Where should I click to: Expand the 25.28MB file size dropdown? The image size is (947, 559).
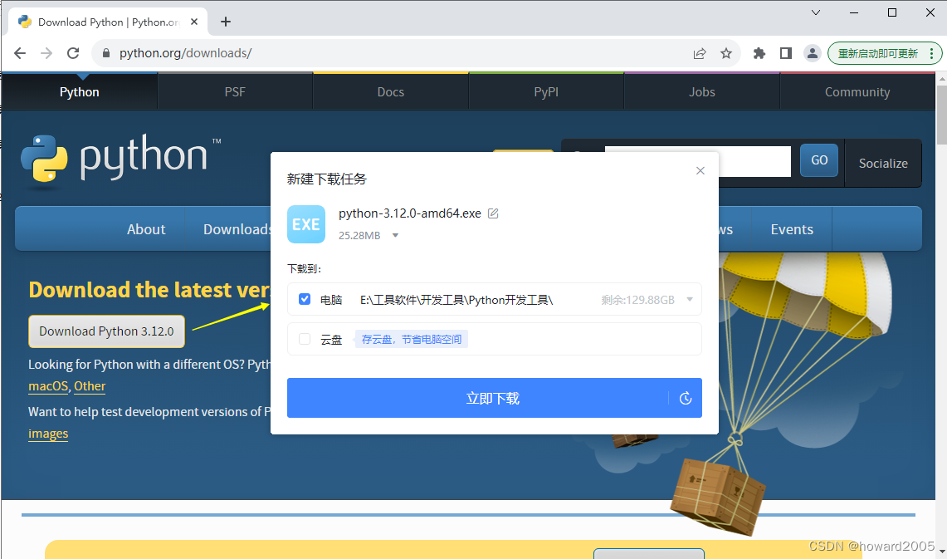click(x=395, y=236)
